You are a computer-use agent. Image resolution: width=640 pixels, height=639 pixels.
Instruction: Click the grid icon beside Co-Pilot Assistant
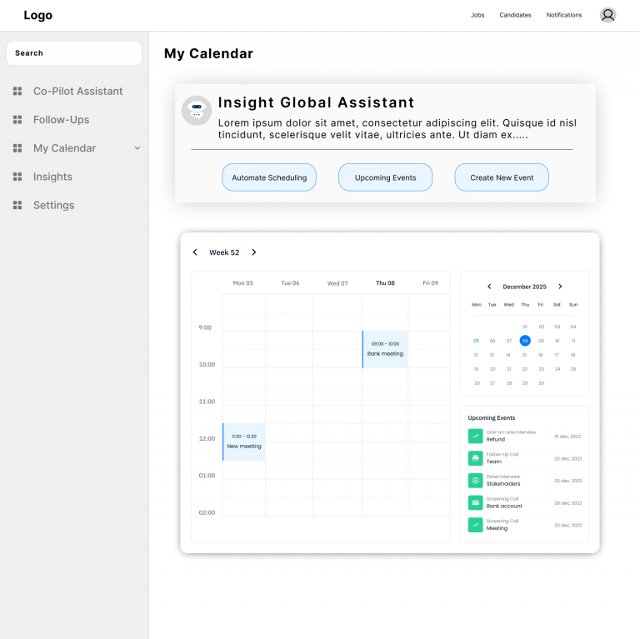pos(17,92)
